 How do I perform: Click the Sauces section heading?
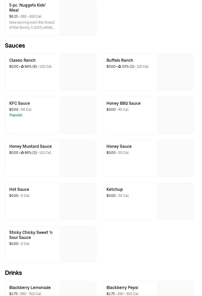tap(15, 46)
